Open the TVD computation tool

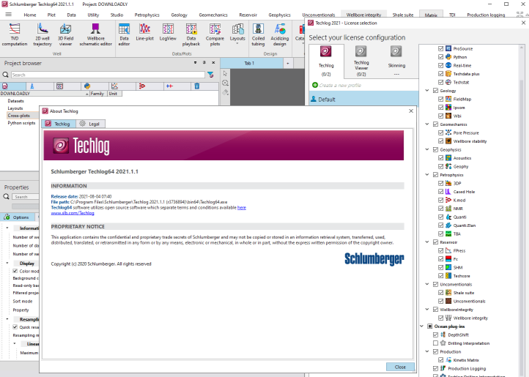point(15,34)
